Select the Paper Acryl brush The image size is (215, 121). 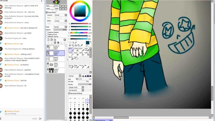[x=77, y=67]
